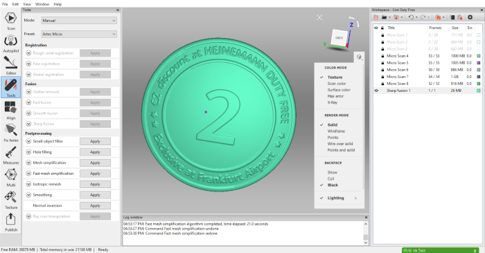This screenshot has height=253, width=485.
Task: Open the View menu
Action: (x=27, y=4)
